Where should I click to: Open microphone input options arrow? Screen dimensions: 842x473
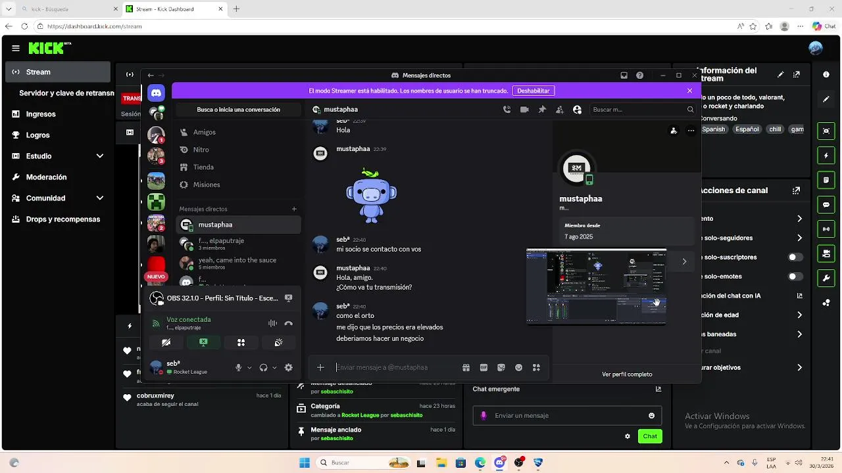(x=249, y=368)
